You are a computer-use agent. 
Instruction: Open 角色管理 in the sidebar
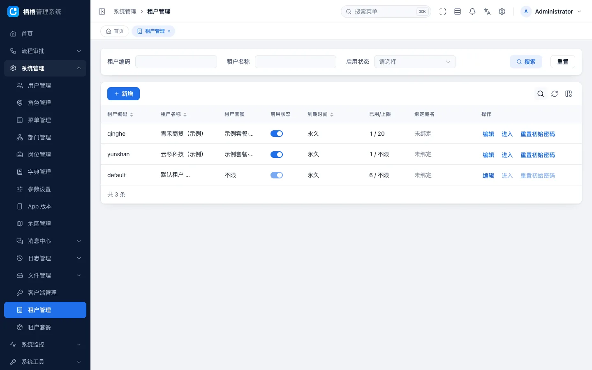click(45, 103)
